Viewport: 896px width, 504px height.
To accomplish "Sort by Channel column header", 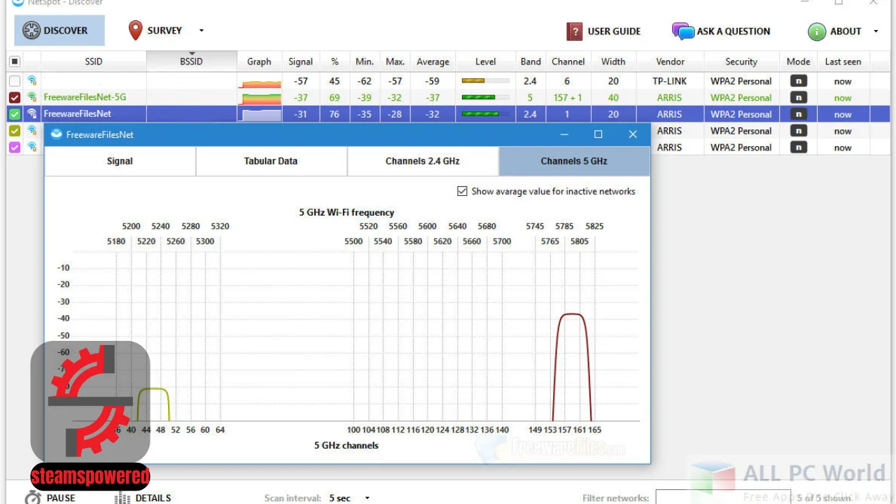I will tap(568, 62).
